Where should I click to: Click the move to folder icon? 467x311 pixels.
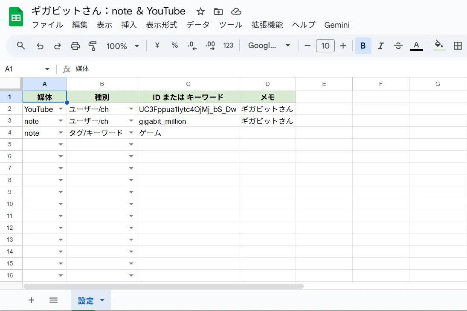tap(218, 11)
